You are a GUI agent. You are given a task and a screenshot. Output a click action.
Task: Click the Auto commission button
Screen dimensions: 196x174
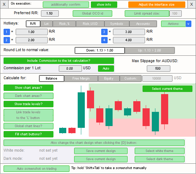click(106, 69)
